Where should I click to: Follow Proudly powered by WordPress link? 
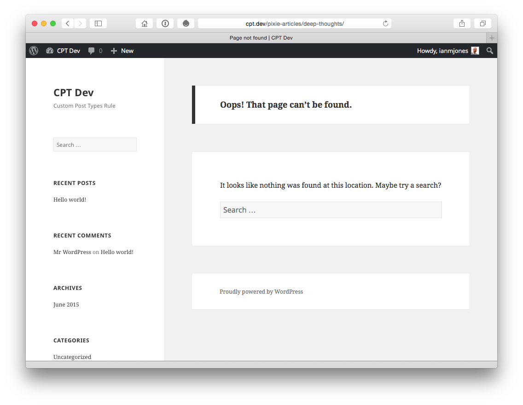tap(261, 292)
